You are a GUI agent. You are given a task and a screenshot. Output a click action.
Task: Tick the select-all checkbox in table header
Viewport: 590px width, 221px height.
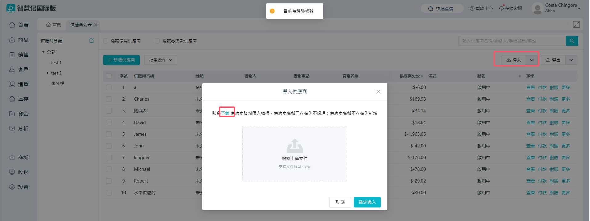pos(109,76)
